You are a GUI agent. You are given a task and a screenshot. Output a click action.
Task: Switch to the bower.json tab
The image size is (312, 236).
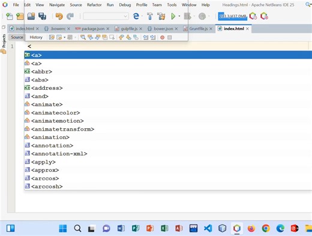(163, 29)
